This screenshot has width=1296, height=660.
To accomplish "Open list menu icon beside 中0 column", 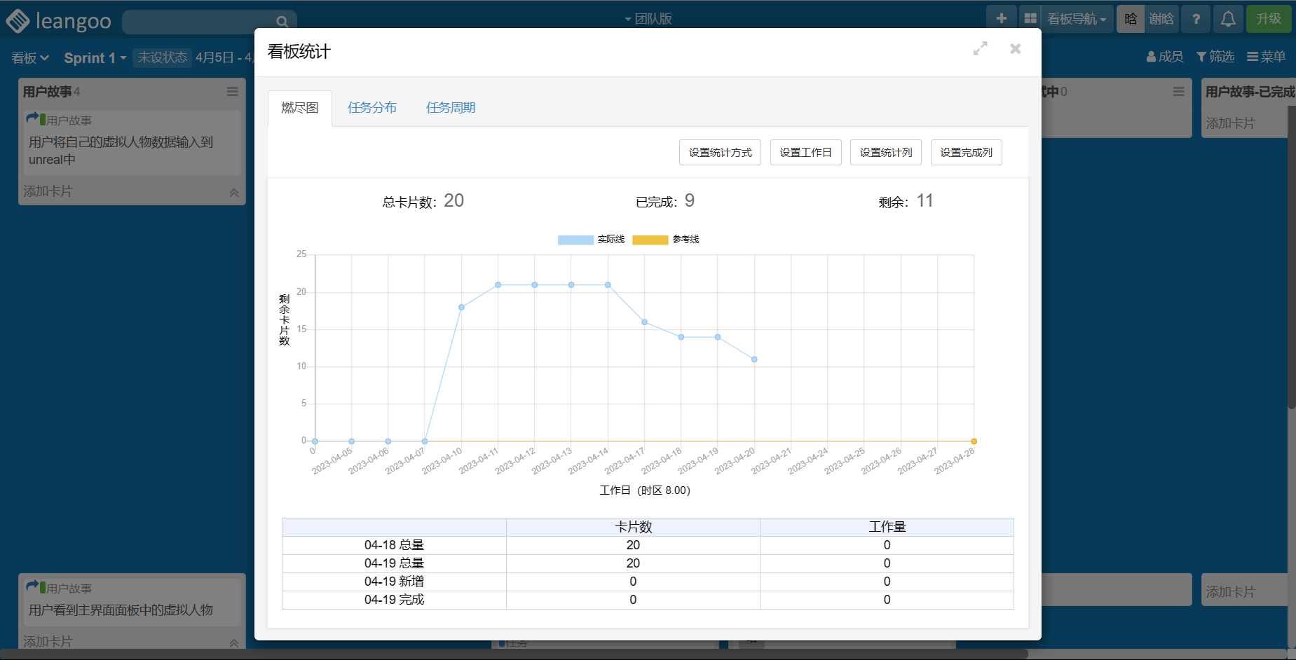I will coord(1178,92).
